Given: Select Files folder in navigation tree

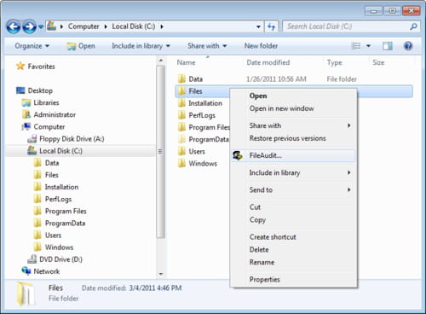Looking at the screenshot, I should click(x=46, y=175).
